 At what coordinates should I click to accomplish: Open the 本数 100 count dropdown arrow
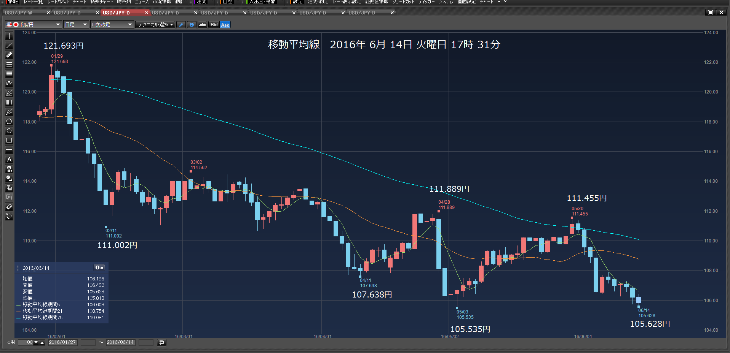tap(36, 342)
